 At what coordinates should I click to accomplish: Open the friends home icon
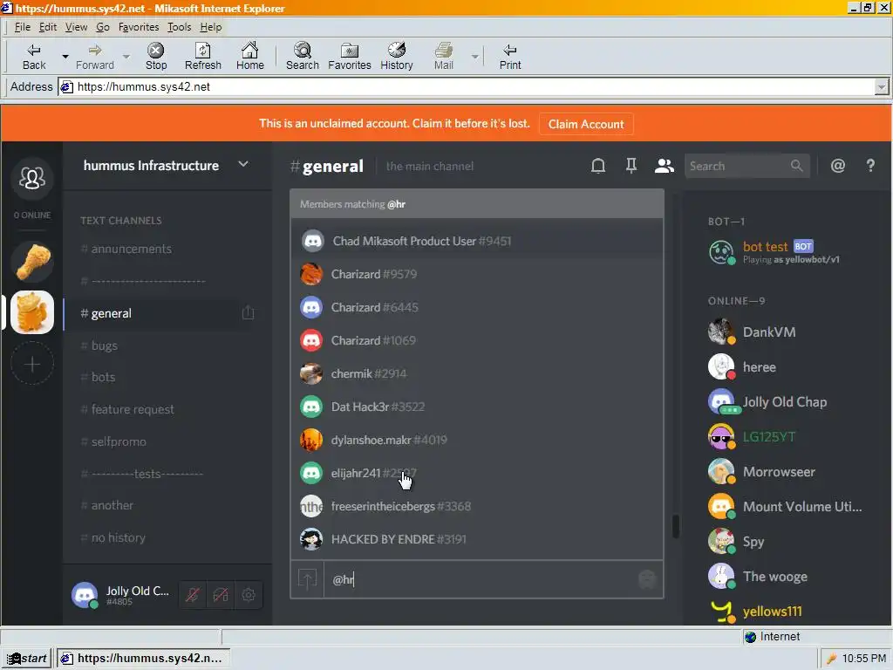(32, 178)
